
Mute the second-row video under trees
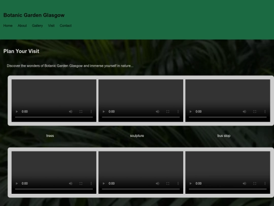coord(71,184)
